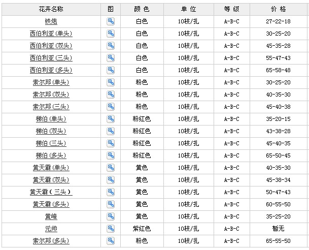Follow the 西伯利亚(三头) link
This screenshot has height=250, width=309.
coord(51,58)
